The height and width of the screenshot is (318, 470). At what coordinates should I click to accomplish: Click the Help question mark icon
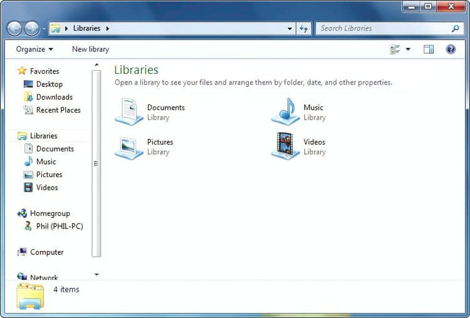[451, 49]
